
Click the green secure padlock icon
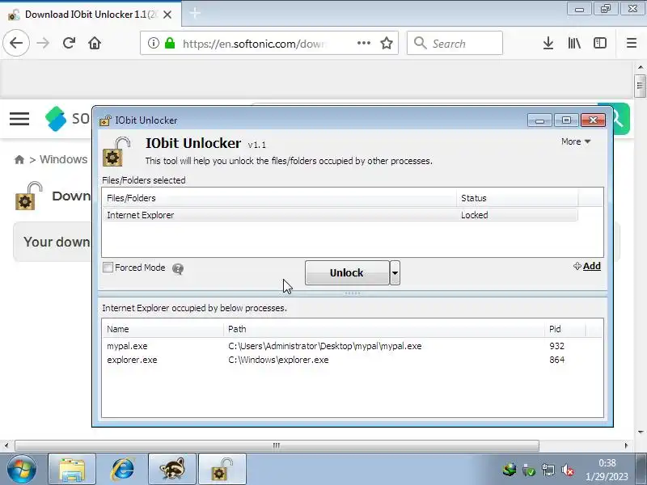click(x=170, y=43)
